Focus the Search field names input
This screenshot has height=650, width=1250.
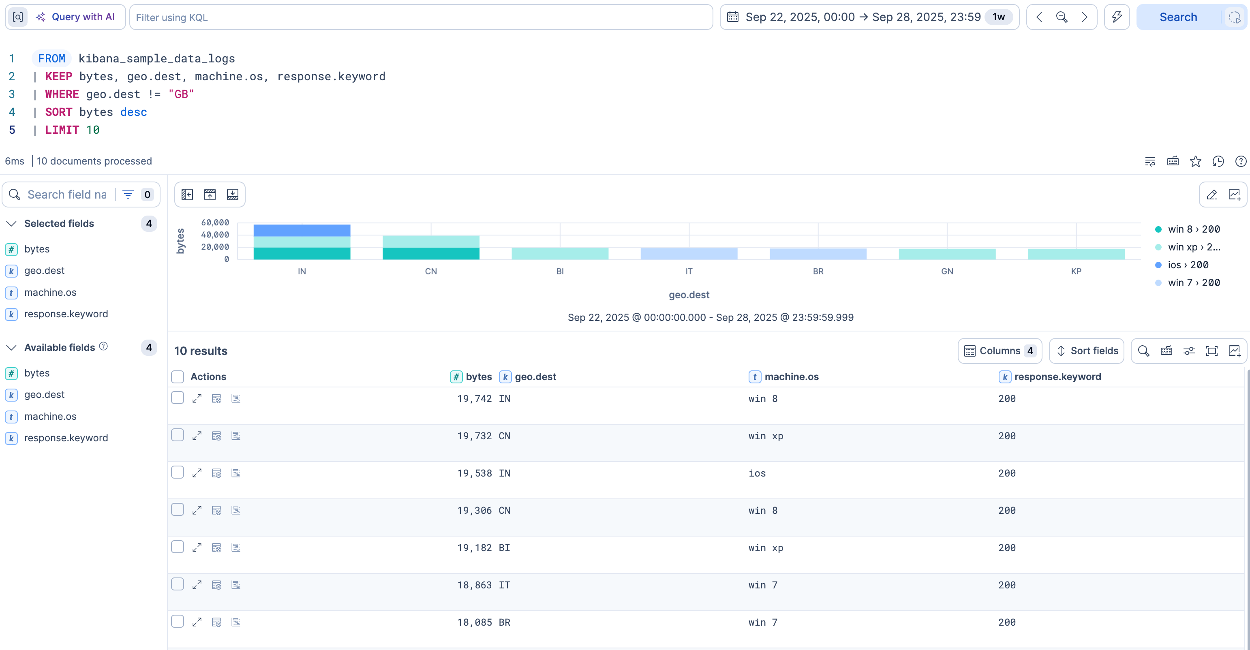coord(66,195)
